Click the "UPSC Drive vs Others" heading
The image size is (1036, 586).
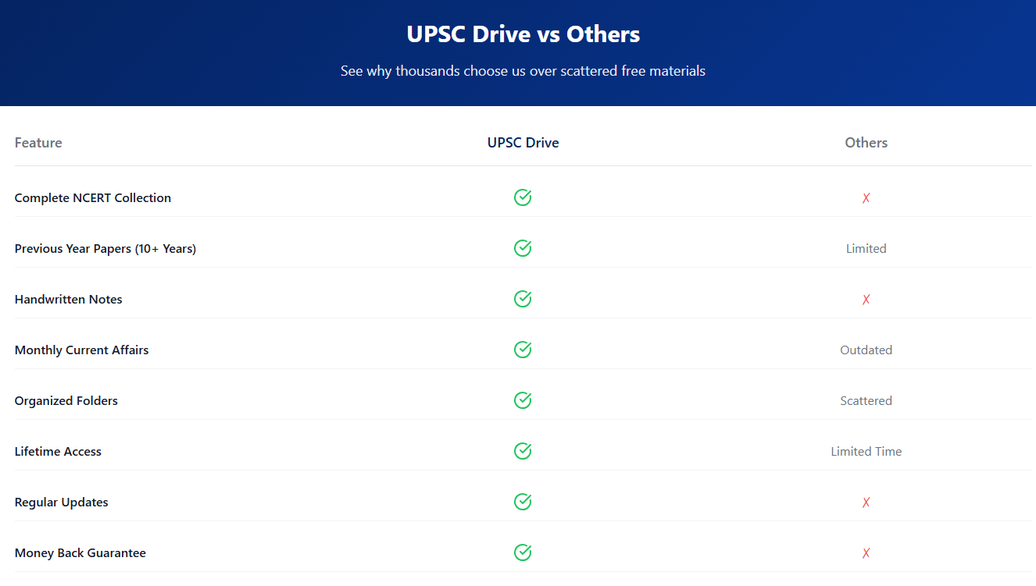523,34
